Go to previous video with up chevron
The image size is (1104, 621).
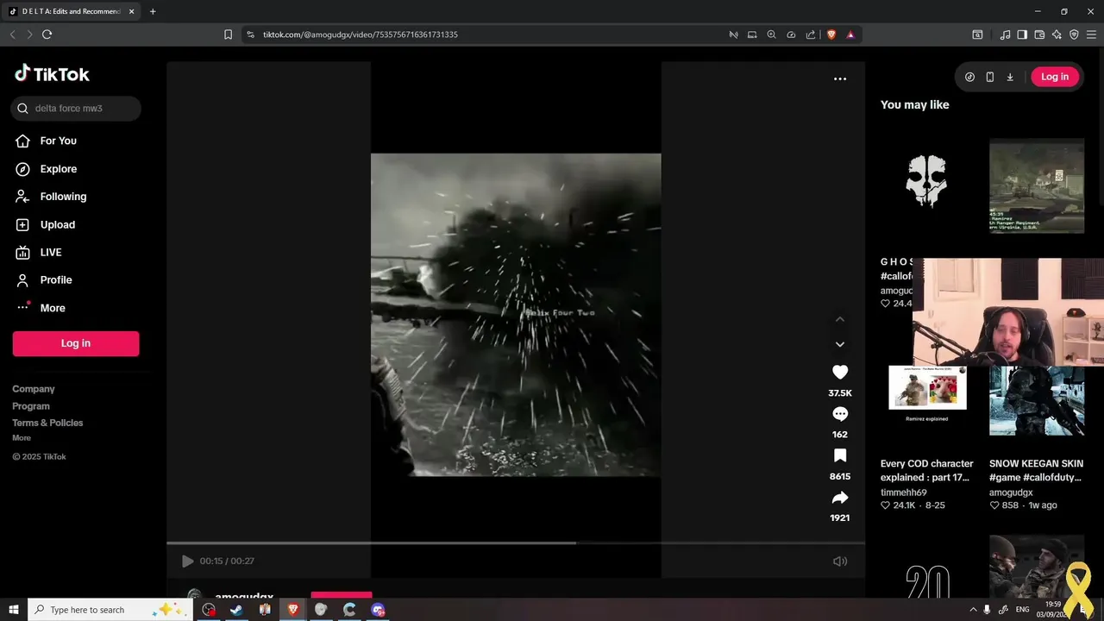point(840,319)
